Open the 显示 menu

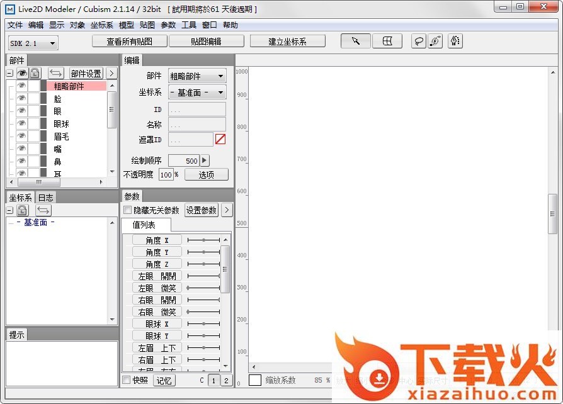click(57, 25)
